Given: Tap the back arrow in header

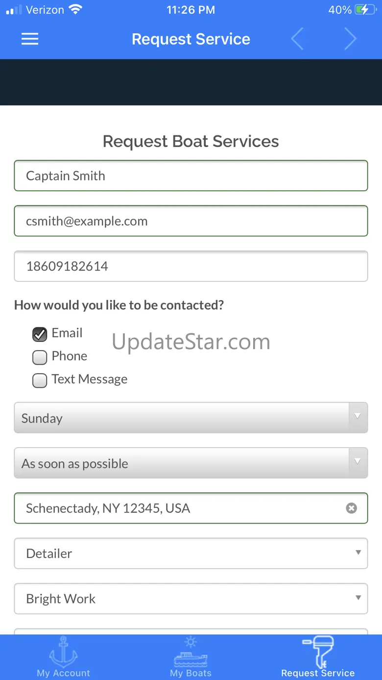Looking at the screenshot, I should (x=297, y=39).
